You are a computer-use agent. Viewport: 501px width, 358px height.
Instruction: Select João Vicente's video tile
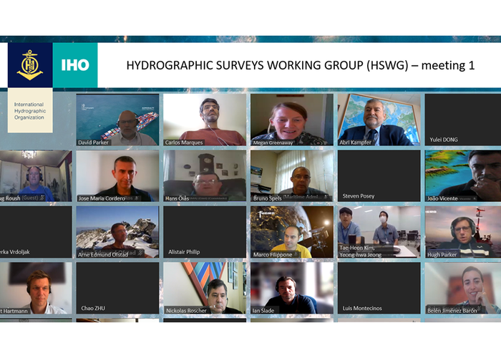463,176
